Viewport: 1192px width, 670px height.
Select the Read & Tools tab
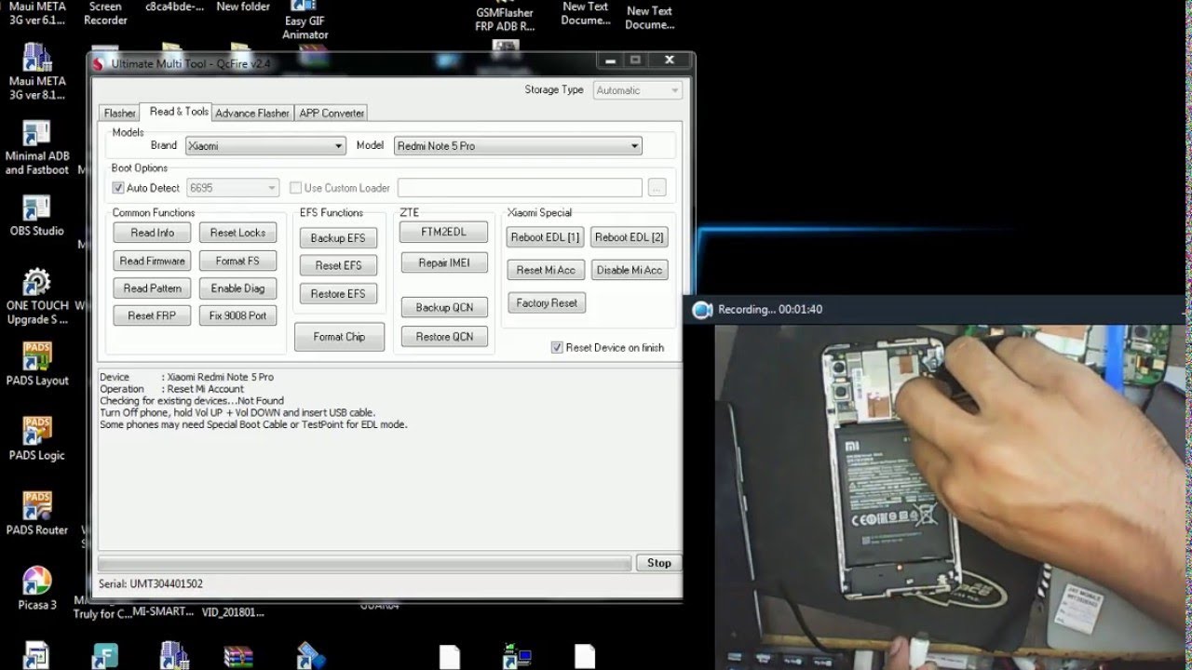(179, 112)
